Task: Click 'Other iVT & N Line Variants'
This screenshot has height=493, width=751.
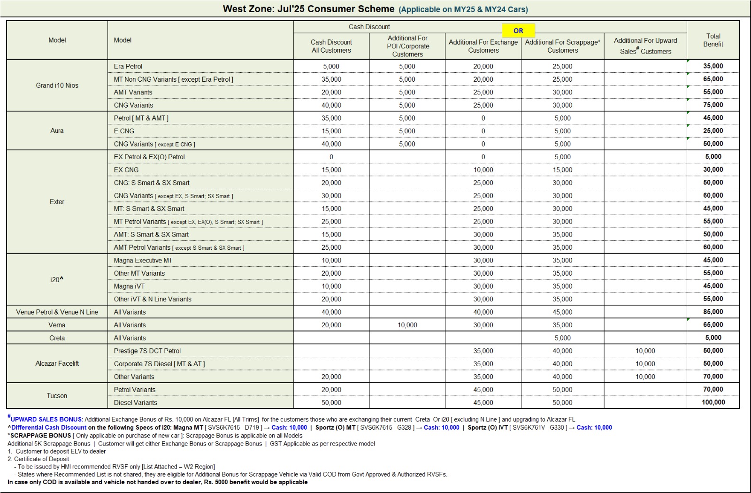Action: click(200, 299)
